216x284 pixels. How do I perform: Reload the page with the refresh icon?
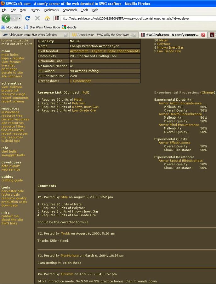28,18
